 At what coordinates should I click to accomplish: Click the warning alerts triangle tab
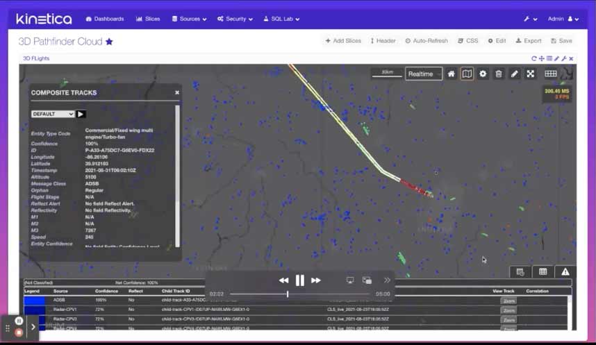coord(565,271)
